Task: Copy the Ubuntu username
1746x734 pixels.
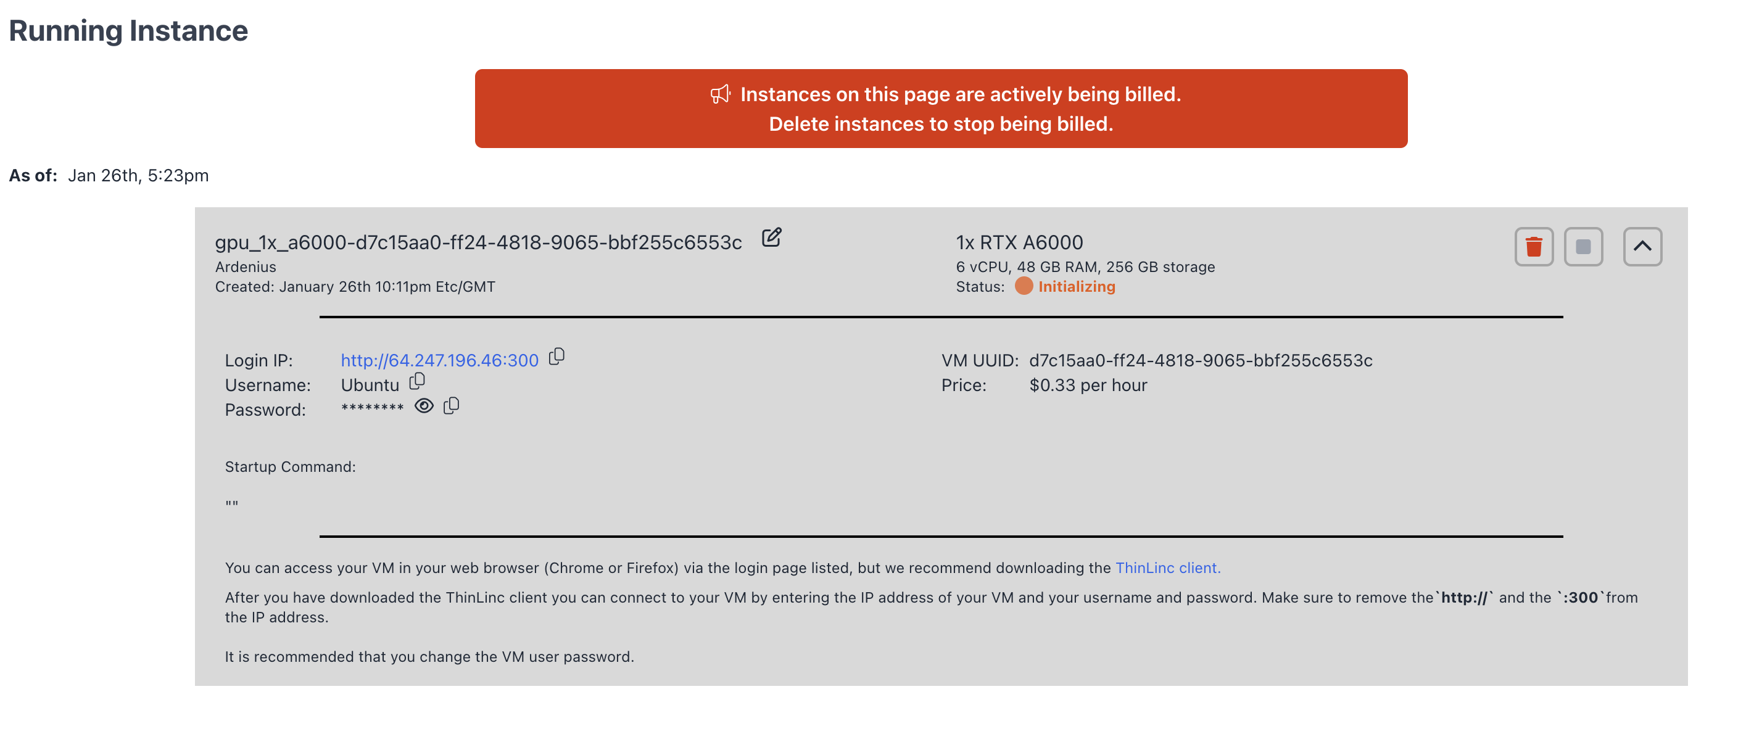Action: click(417, 382)
